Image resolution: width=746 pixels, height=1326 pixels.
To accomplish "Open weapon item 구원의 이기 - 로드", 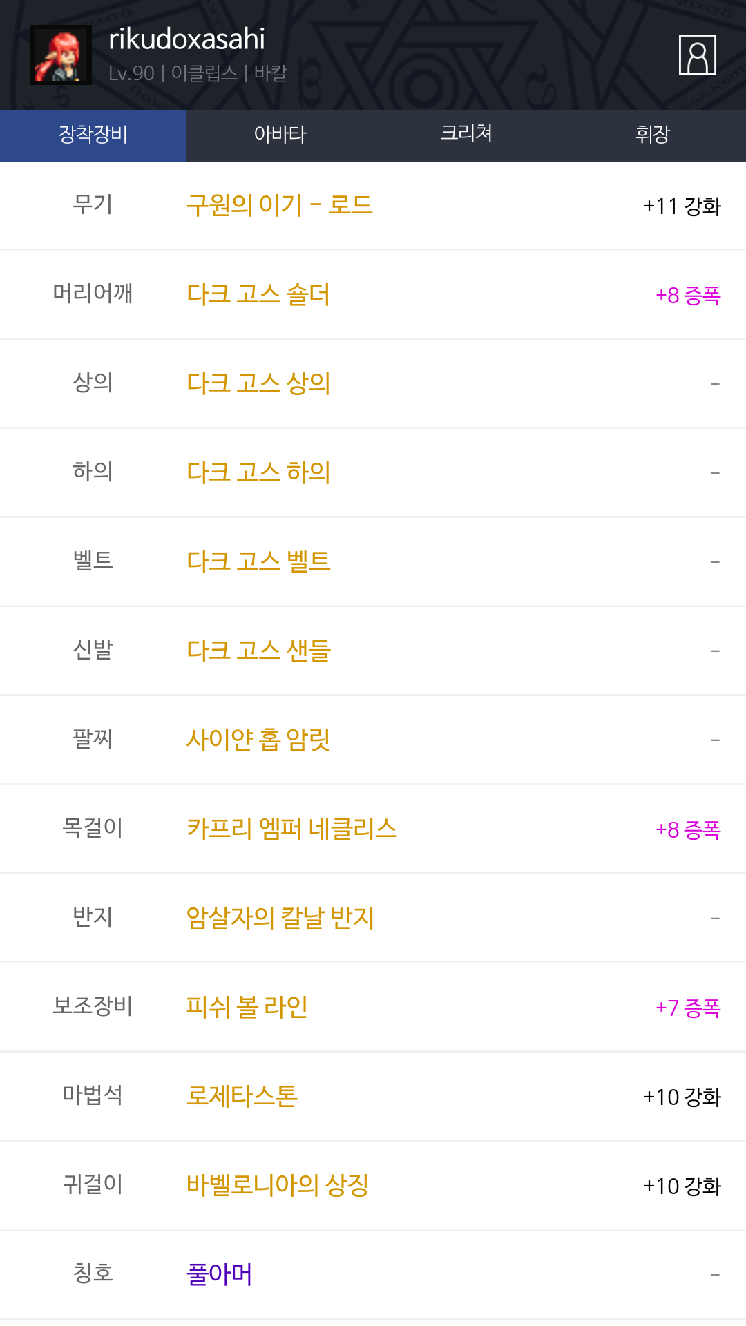I will pos(279,205).
